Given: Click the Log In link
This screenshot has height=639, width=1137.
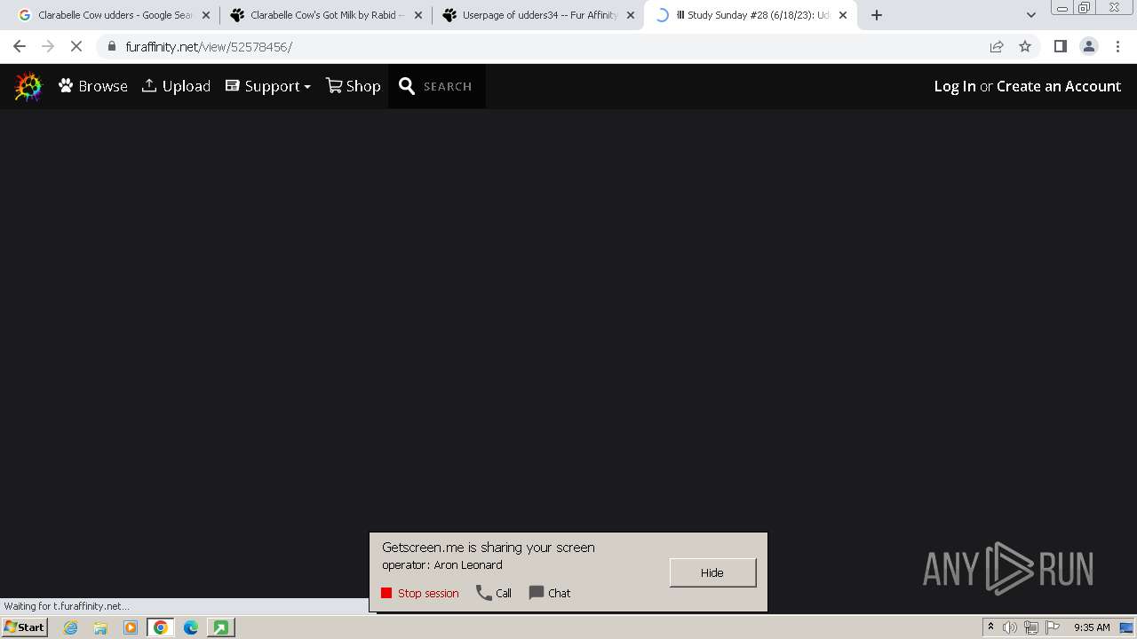Looking at the screenshot, I should coord(955,86).
